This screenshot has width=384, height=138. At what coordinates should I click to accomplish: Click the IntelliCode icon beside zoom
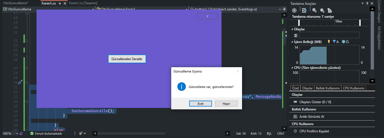21,134
